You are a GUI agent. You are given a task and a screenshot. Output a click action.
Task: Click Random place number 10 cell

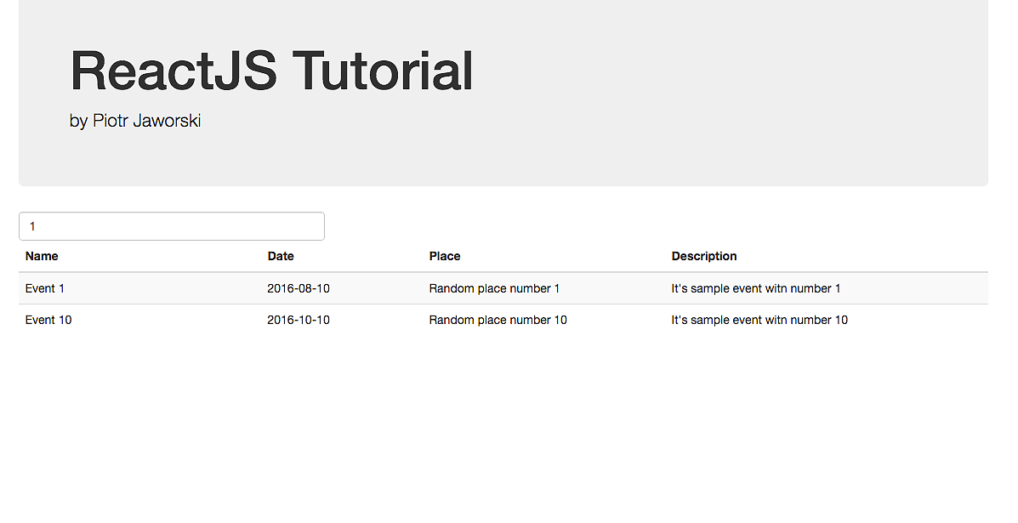click(x=498, y=320)
